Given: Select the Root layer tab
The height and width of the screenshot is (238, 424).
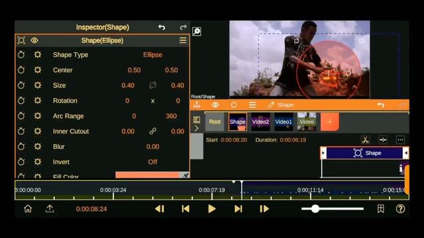Looking at the screenshot, I should click(x=215, y=122).
